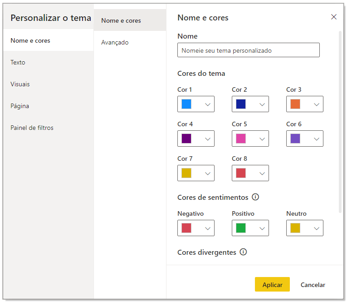
Task: Expand the Neutro color dropdown arrow
Action: coord(317,228)
